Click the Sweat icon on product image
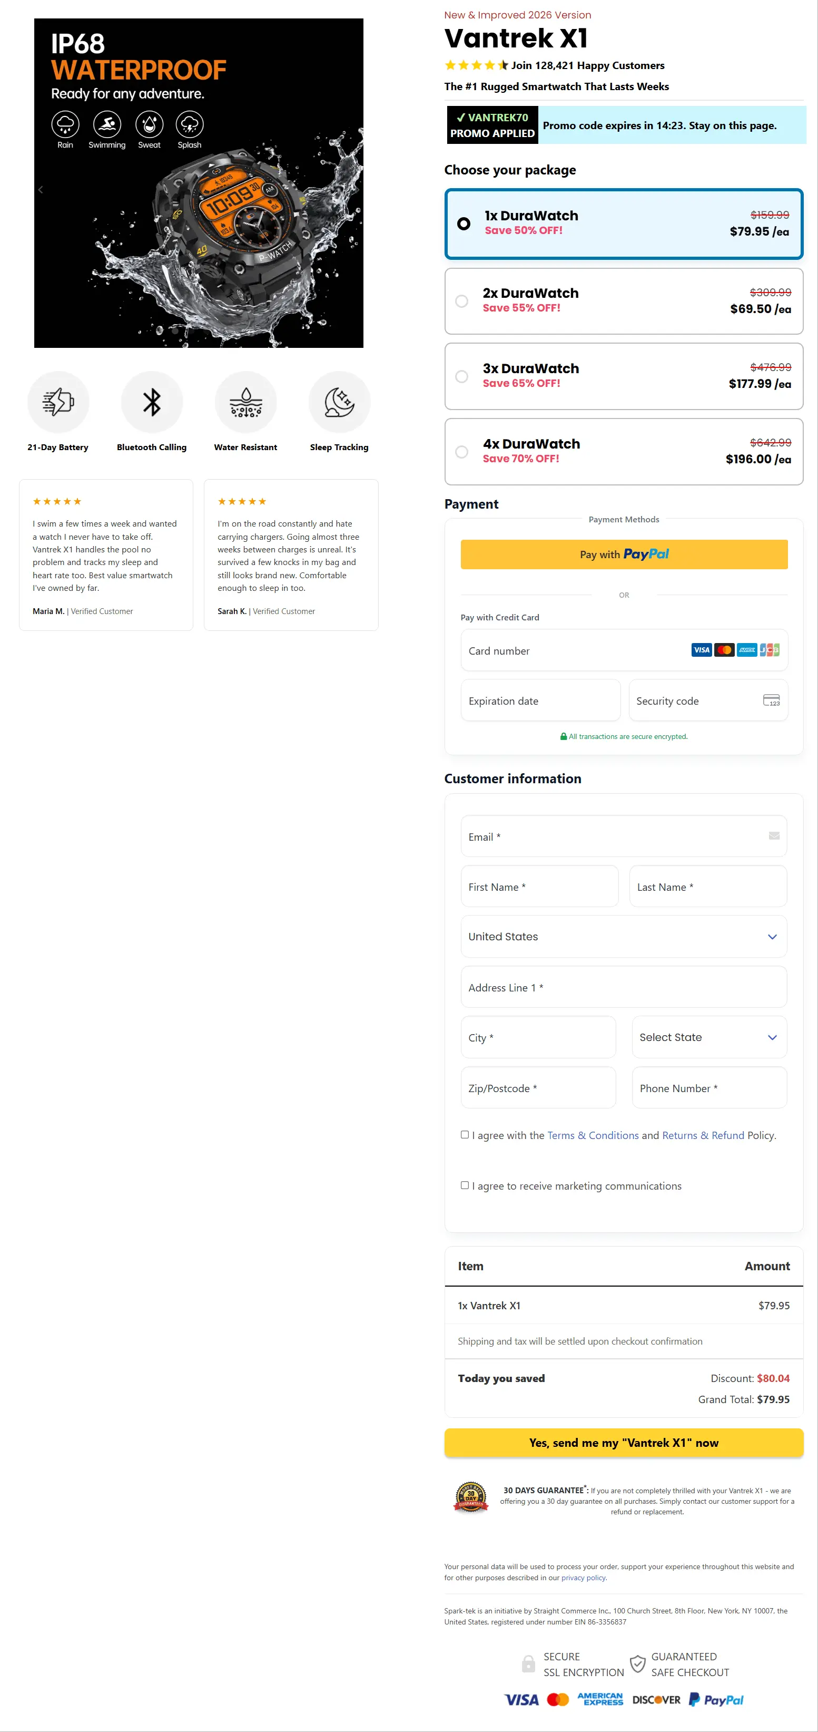Screen dimensions: 818x1732 149,124
